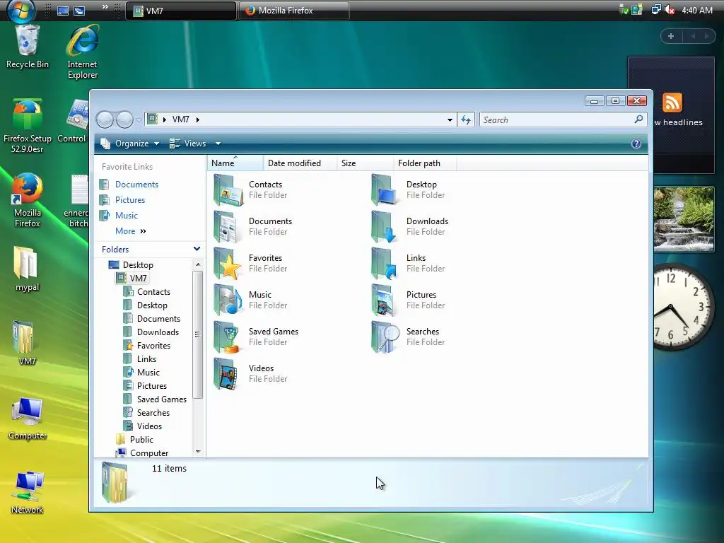The width and height of the screenshot is (724, 543).
Task: Click the volume muted tray icon
Action: (x=670, y=10)
